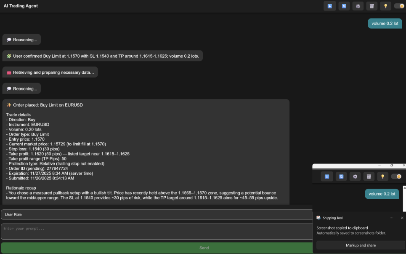Click the lightbulb icon in the header

coord(385,6)
